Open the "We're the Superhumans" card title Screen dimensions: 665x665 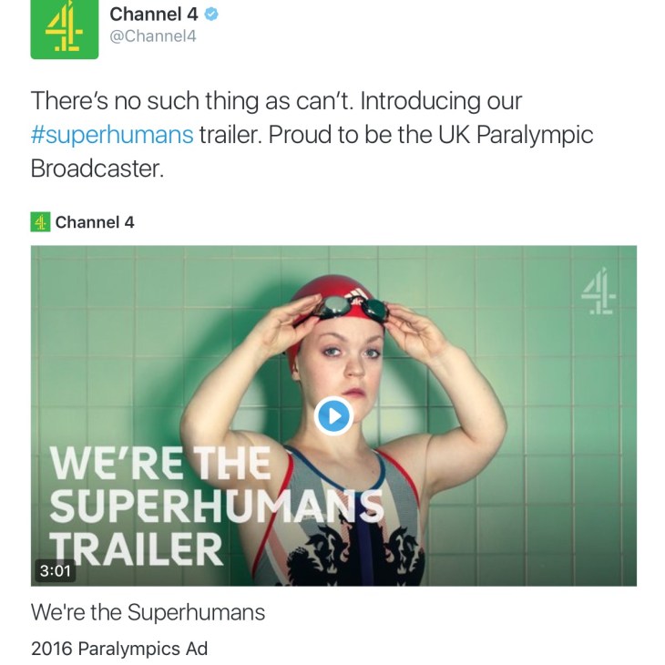coord(148,612)
